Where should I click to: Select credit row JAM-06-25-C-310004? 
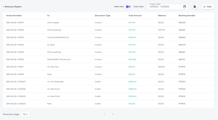(x=108, y=104)
